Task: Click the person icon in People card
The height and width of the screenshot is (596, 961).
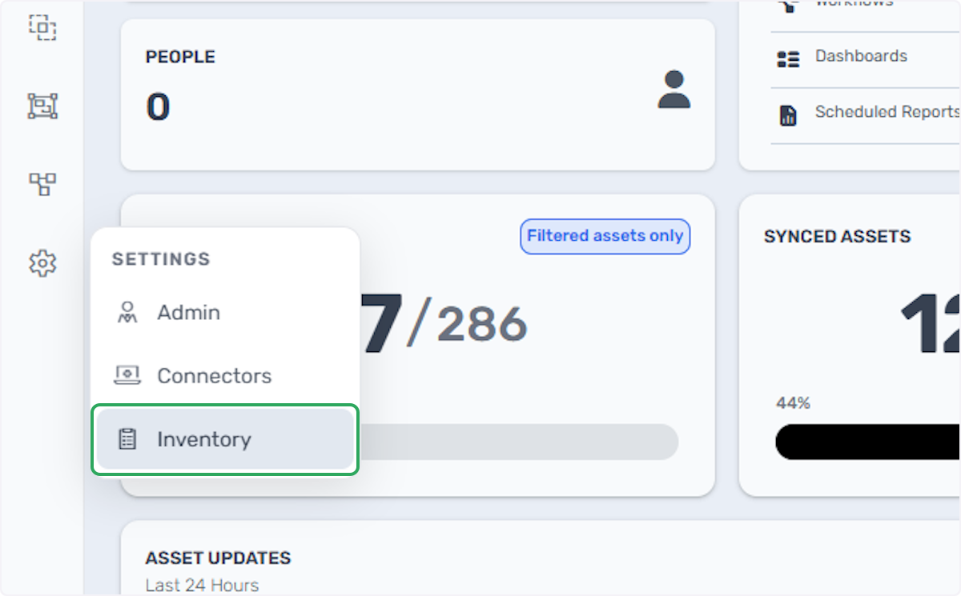Action: point(674,90)
